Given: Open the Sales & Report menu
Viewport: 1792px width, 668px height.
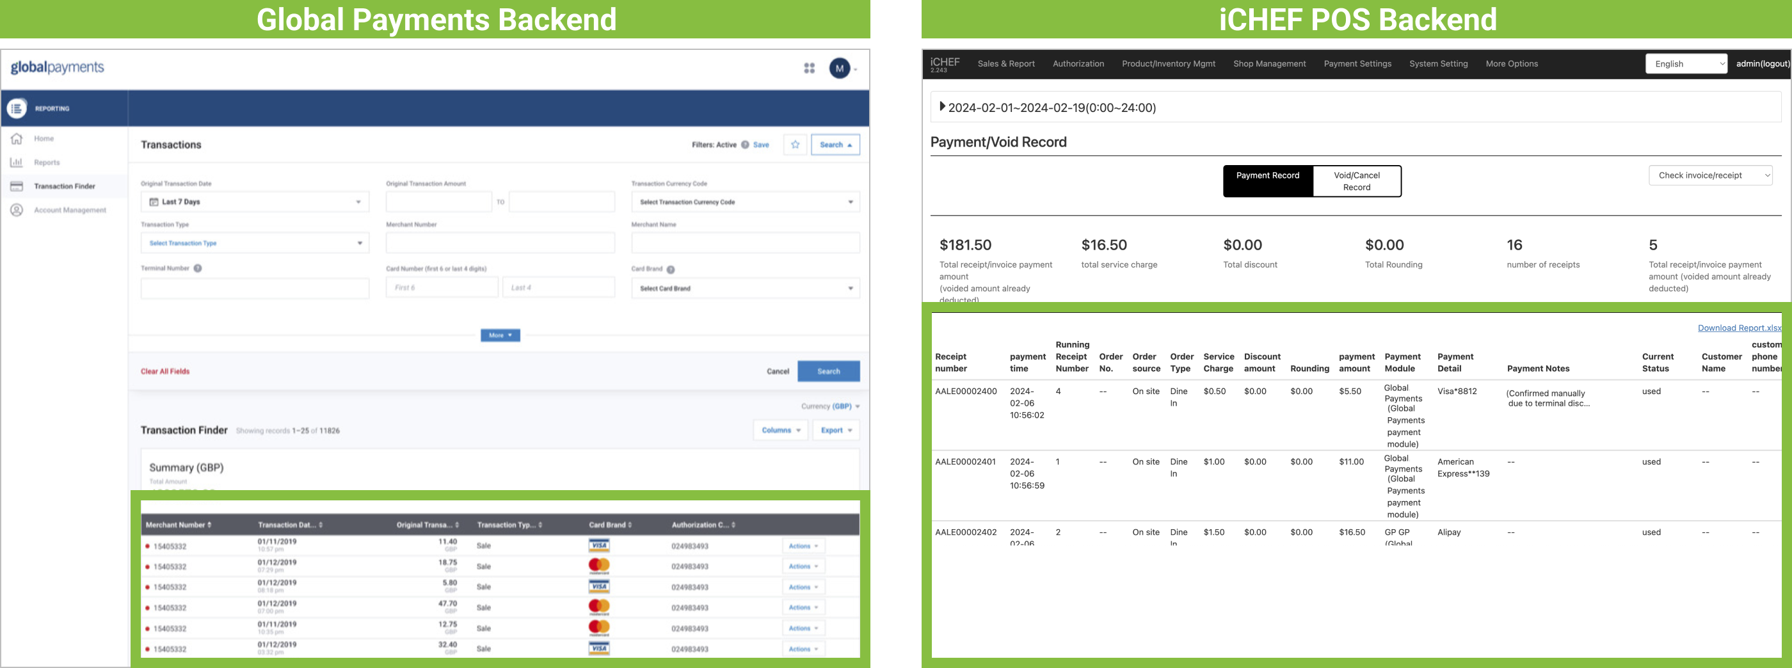Looking at the screenshot, I should pos(1006,64).
